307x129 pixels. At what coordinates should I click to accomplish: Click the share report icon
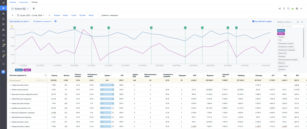279,9
